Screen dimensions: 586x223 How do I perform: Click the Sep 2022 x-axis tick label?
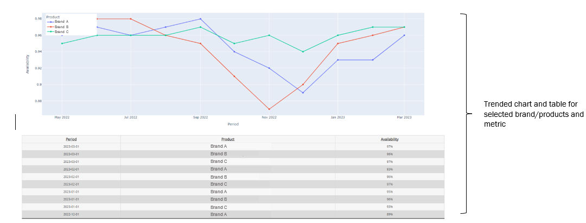(200, 117)
